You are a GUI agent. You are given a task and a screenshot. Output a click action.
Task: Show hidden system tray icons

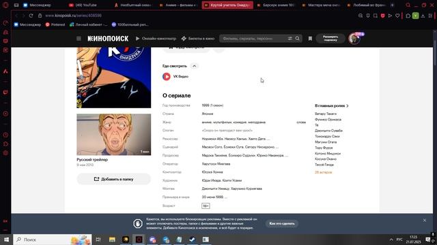click(x=391, y=240)
